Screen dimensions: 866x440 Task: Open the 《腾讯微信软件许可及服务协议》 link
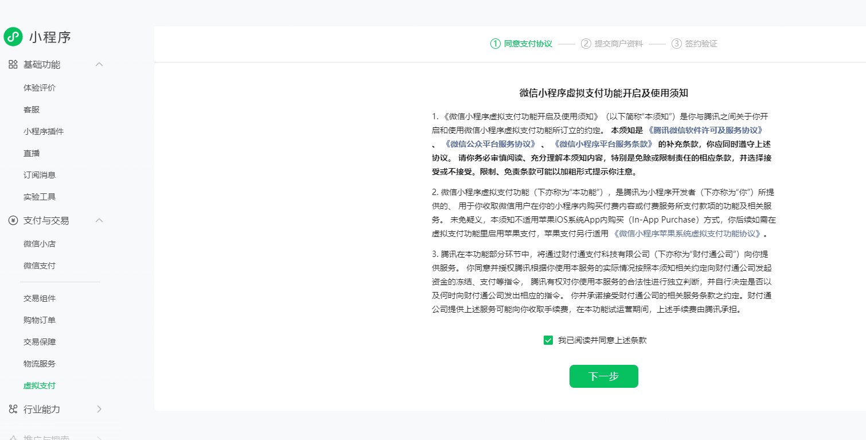(705, 130)
